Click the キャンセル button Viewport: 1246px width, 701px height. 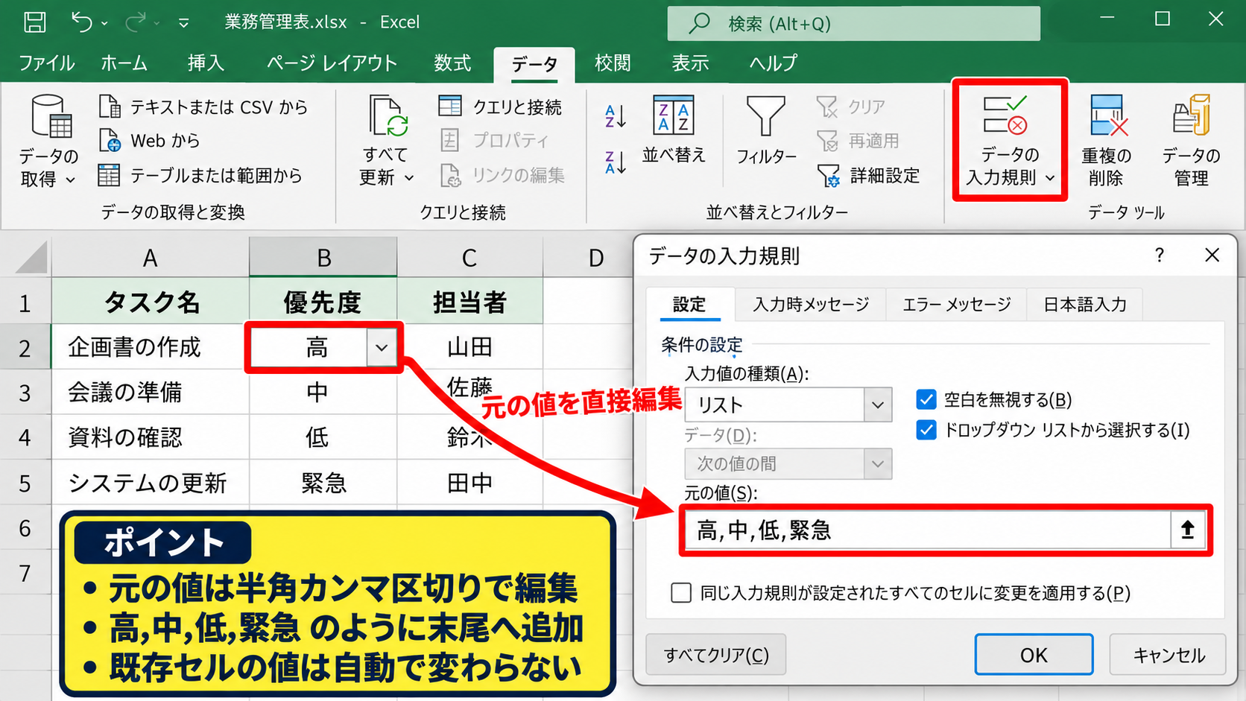point(1168,655)
